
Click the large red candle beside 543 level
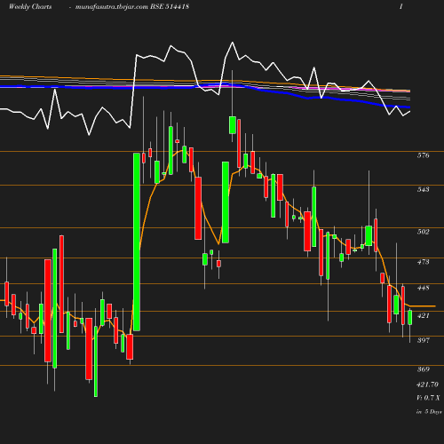pos(198,209)
